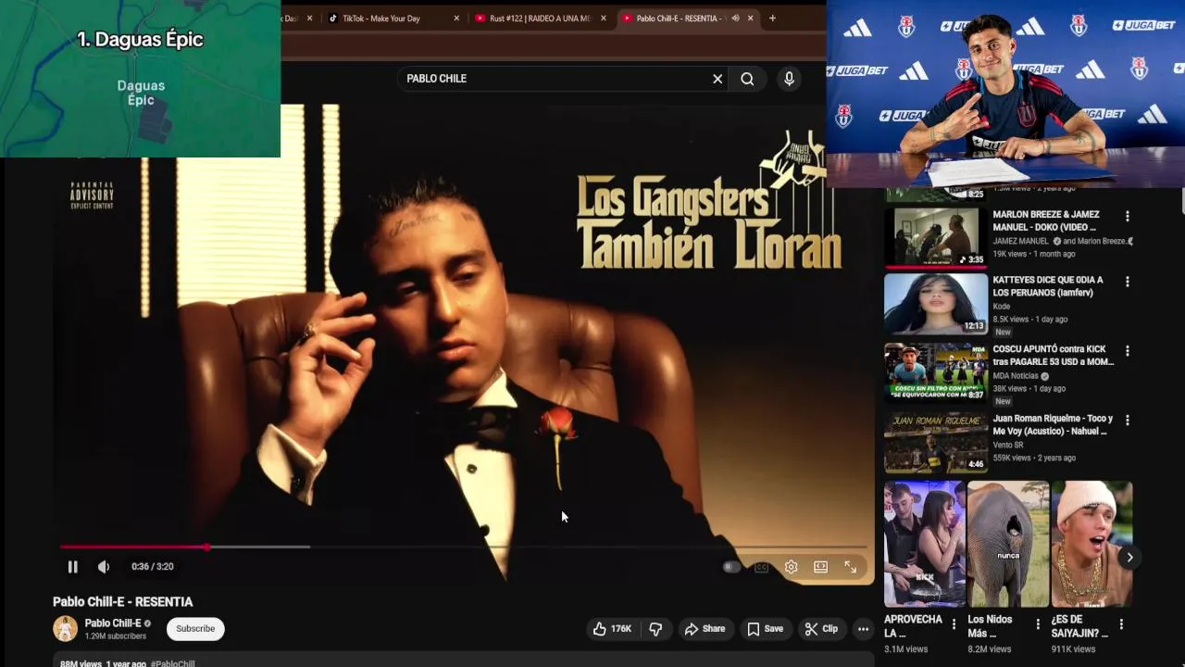The width and height of the screenshot is (1185, 667).
Task: Toggle closed captions in the player
Action: [x=761, y=567]
